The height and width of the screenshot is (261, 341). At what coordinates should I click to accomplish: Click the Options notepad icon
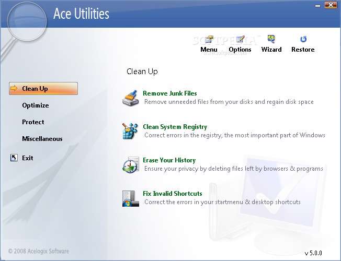(240, 40)
